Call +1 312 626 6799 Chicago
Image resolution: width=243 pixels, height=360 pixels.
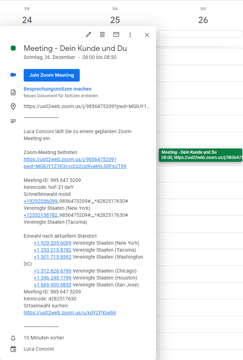(53, 271)
